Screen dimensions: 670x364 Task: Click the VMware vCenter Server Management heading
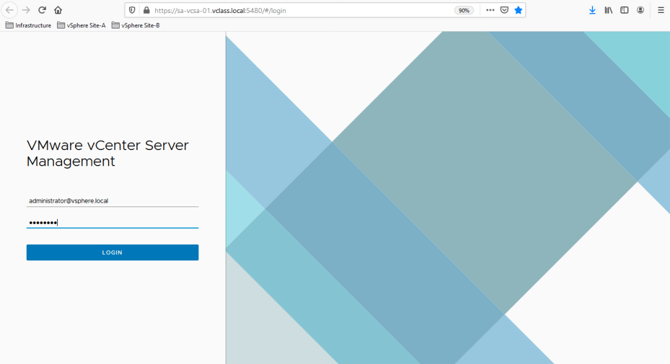(108, 153)
